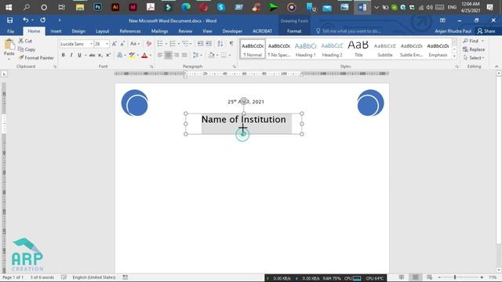Decrease font size with Shrink Font

122,44
